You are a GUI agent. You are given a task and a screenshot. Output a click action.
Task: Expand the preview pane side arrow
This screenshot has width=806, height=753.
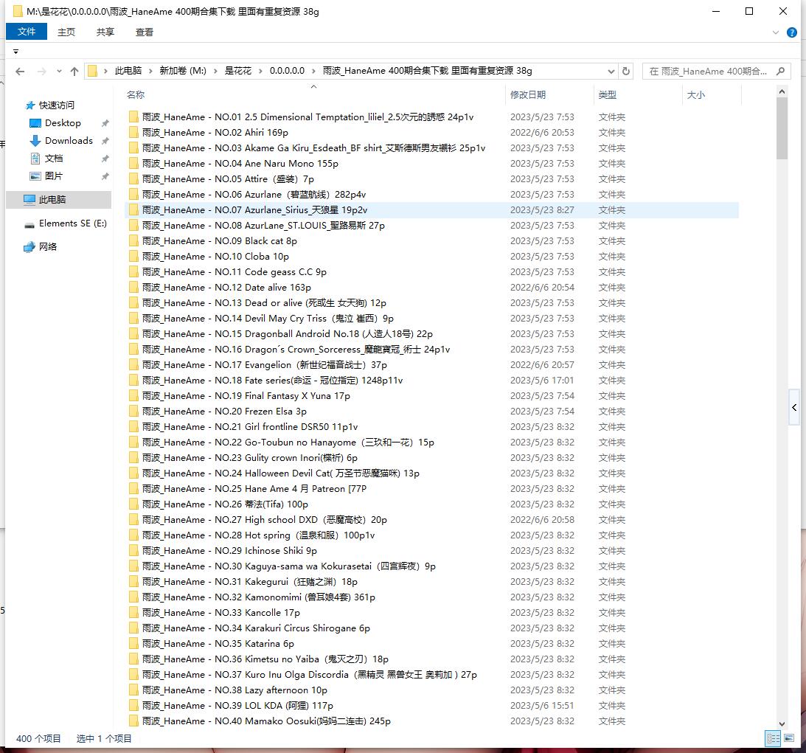coord(794,408)
